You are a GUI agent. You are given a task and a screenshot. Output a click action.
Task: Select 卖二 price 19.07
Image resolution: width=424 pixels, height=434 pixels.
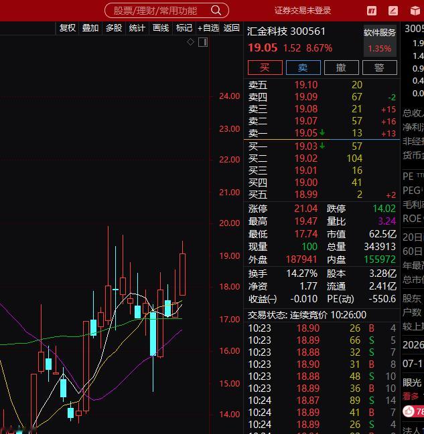pos(306,121)
